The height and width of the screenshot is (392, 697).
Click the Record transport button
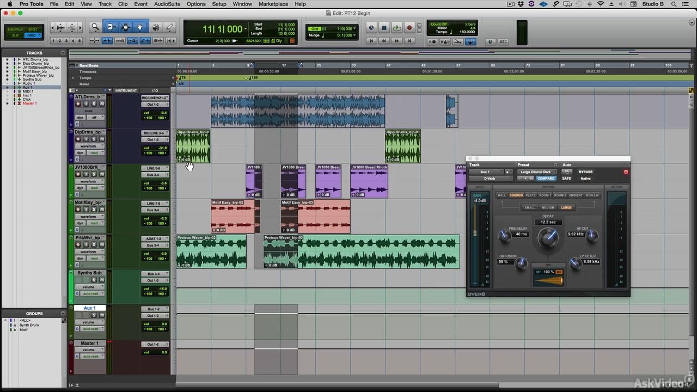click(x=410, y=28)
